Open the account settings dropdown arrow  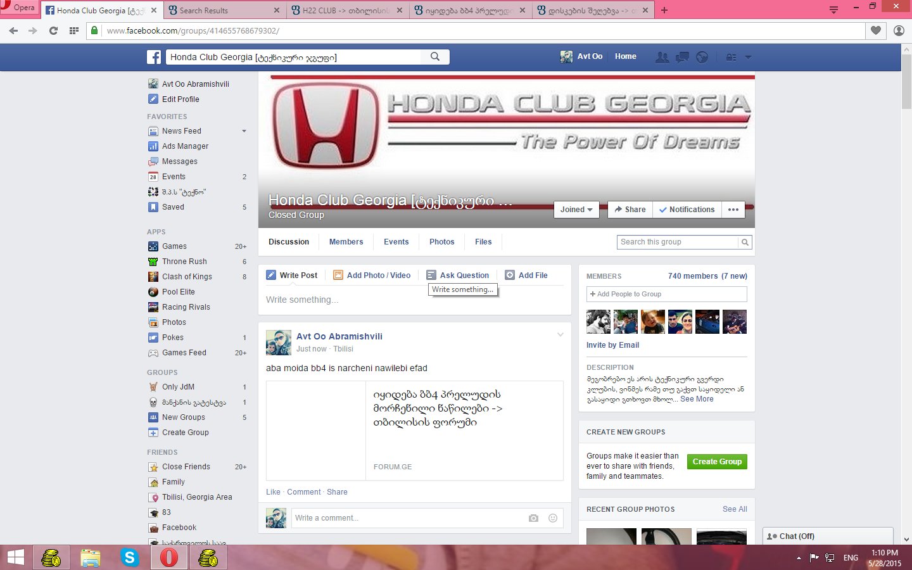coord(748,57)
